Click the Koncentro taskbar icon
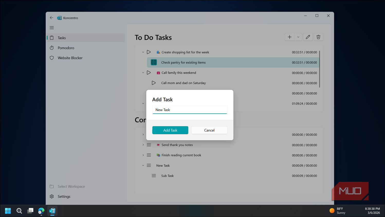This screenshot has width=385, height=217. point(52,211)
